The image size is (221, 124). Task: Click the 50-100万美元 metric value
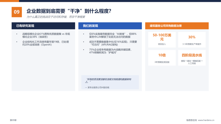tap(162, 37)
